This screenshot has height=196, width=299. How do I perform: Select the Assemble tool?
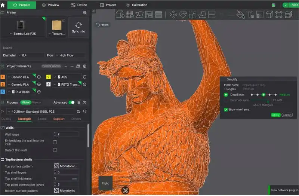(x=279, y=15)
